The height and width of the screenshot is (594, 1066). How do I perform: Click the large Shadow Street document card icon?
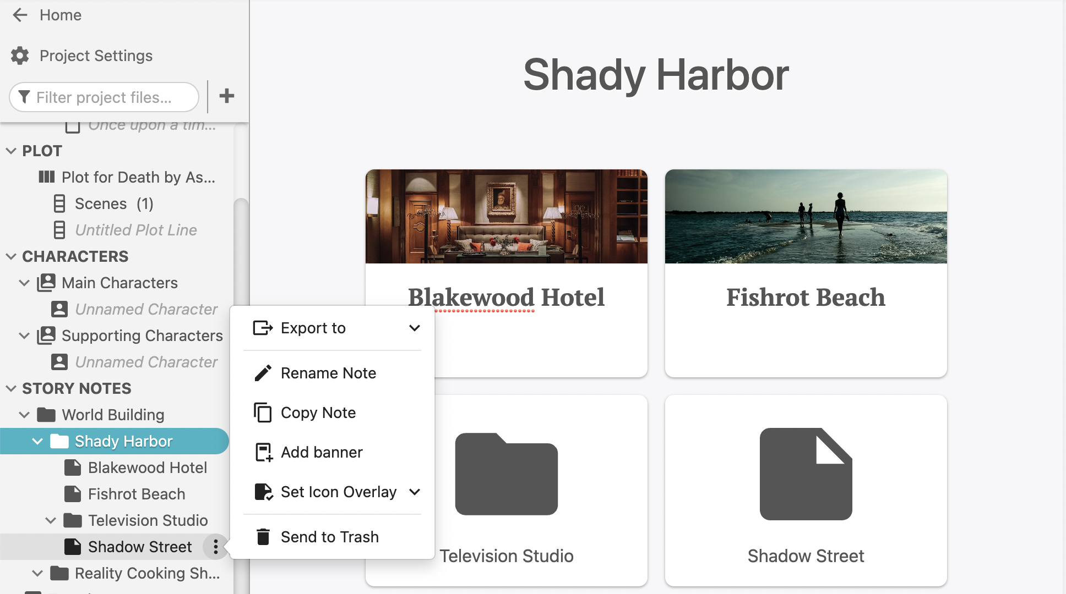pos(806,474)
